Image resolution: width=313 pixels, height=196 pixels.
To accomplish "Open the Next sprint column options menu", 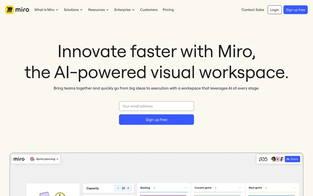I will [294, 187].
